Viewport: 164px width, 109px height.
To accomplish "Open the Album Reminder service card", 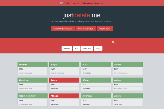I will click(x=33, y=96).
